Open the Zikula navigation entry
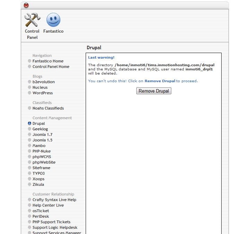Viewport: 249px width, 234px height. [38, 184]
